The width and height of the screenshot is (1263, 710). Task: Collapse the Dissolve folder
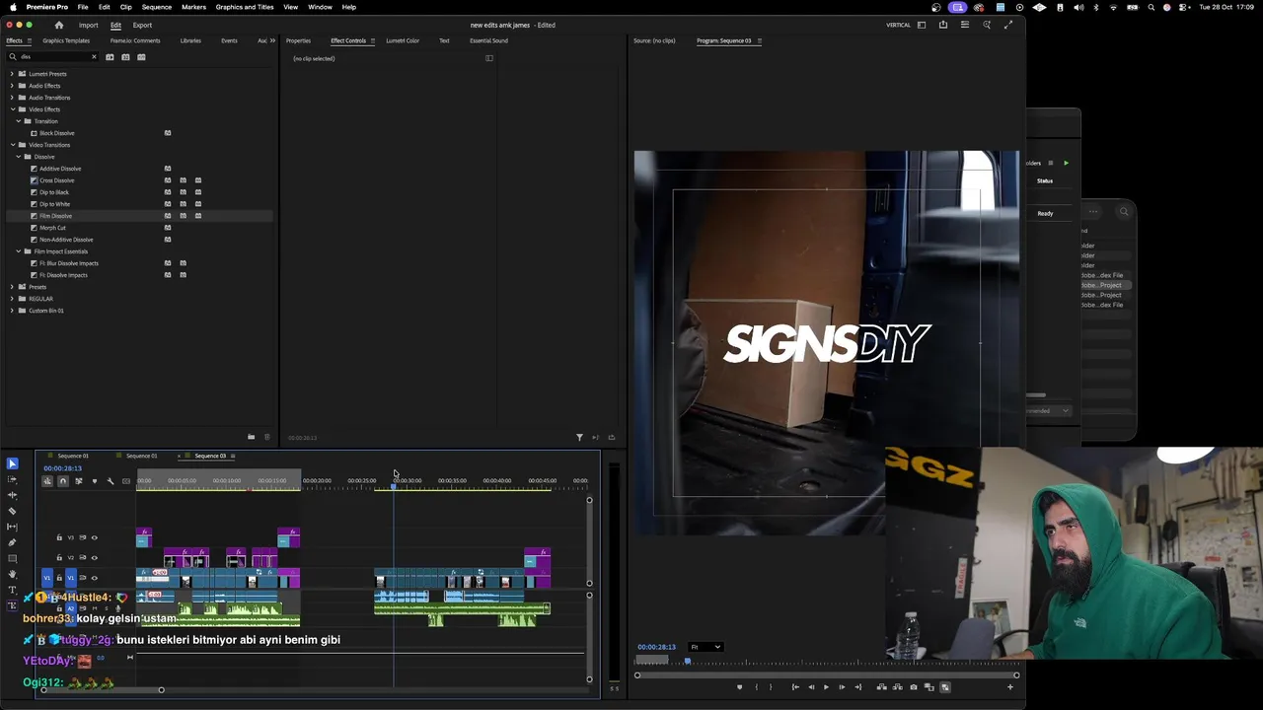pos(18,157)
